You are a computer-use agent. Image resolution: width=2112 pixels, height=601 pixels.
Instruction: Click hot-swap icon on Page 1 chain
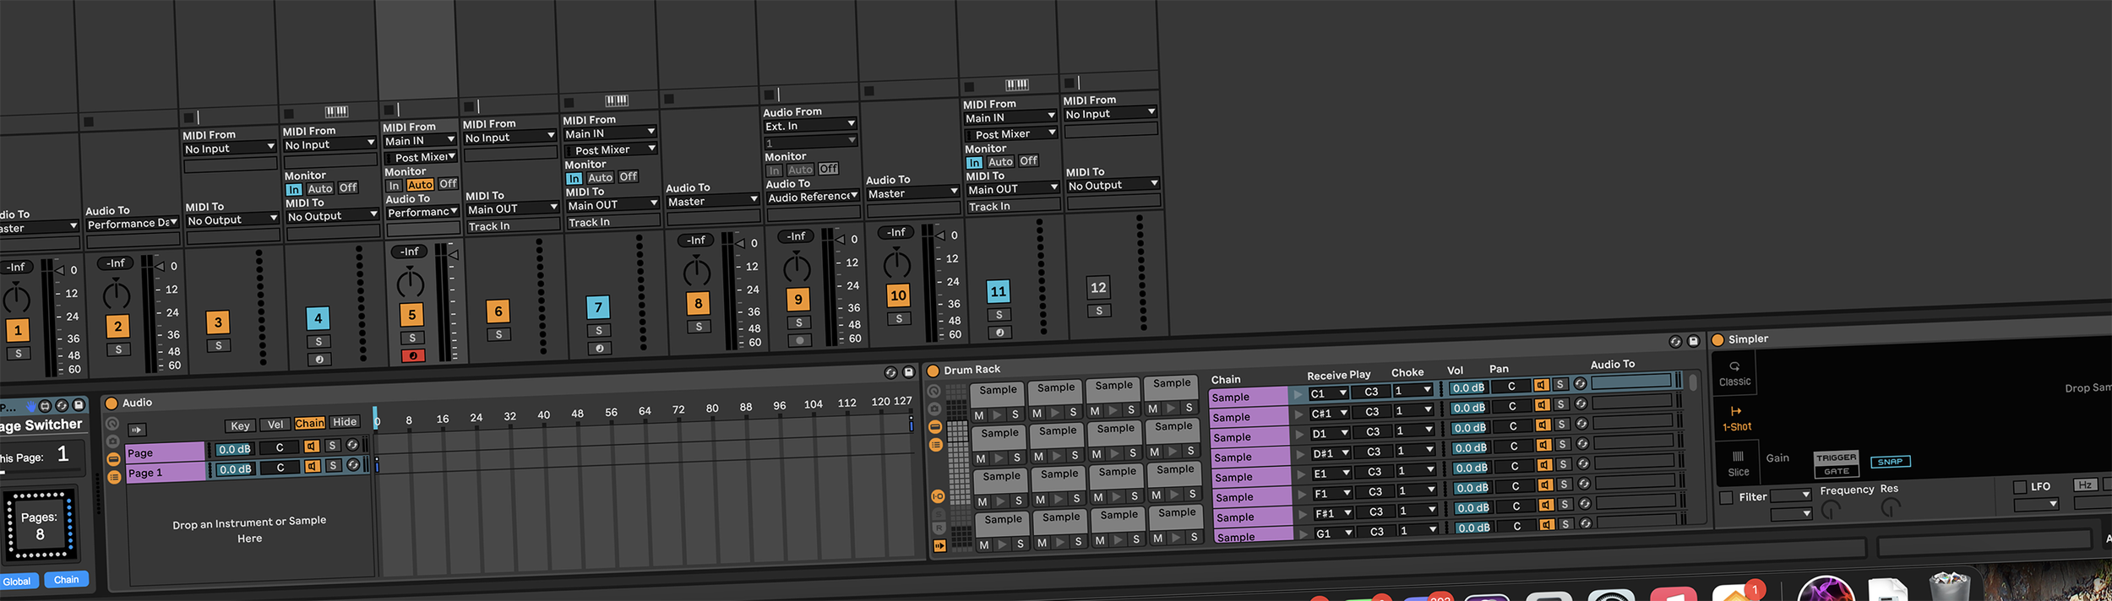tap(353, 465)
